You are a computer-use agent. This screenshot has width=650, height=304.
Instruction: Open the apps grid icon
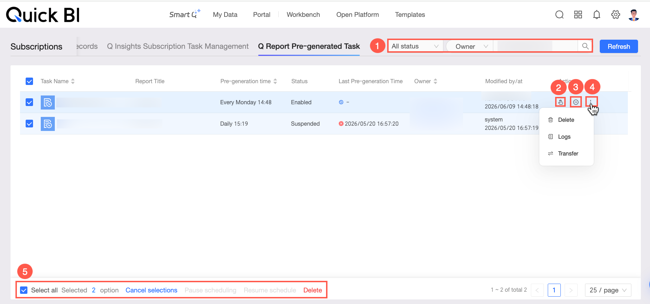(578, 14)
